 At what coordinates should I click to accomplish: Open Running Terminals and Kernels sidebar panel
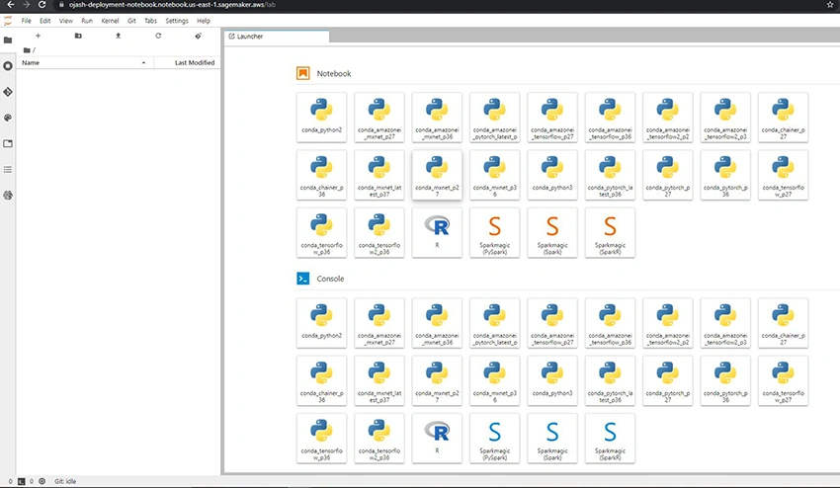8,66
